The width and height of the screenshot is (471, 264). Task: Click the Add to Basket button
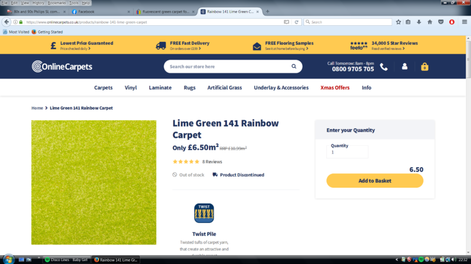pos(374,181)
